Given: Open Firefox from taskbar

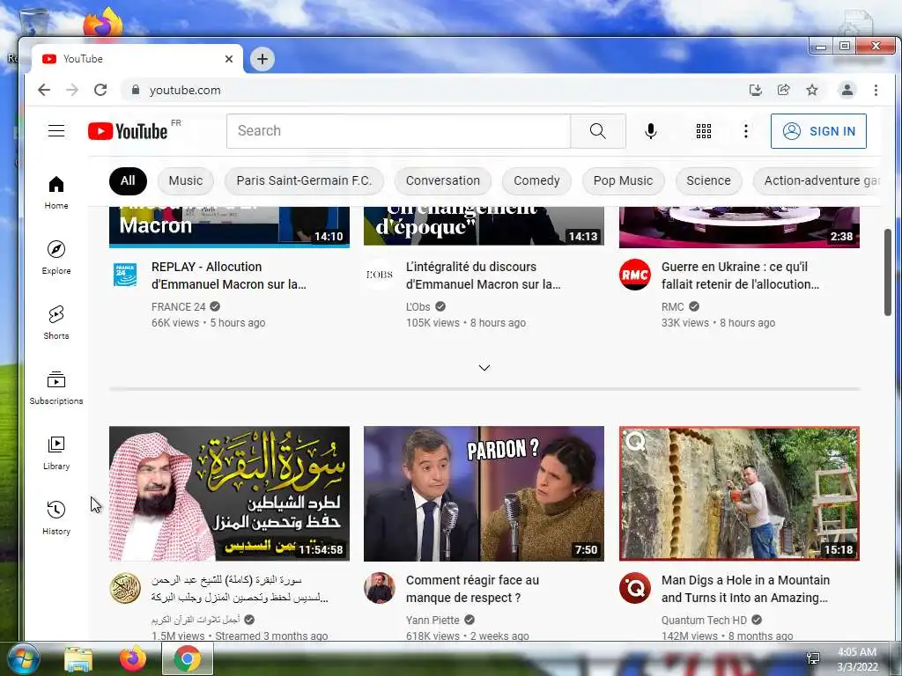Looking at the screenshot, I should pyautogui.click(x=132, y=659).
